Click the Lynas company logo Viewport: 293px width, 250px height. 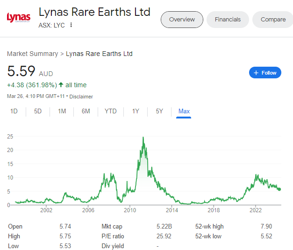[x=19, y=18]
